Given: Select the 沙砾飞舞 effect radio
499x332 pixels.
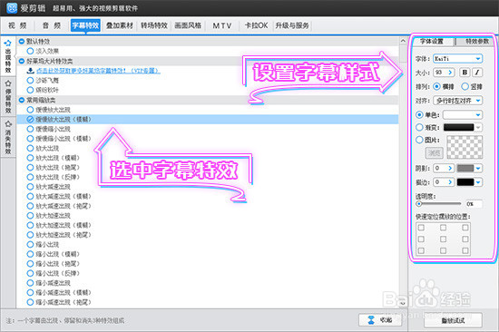Looking at the screenshot, I should point(30,80).
